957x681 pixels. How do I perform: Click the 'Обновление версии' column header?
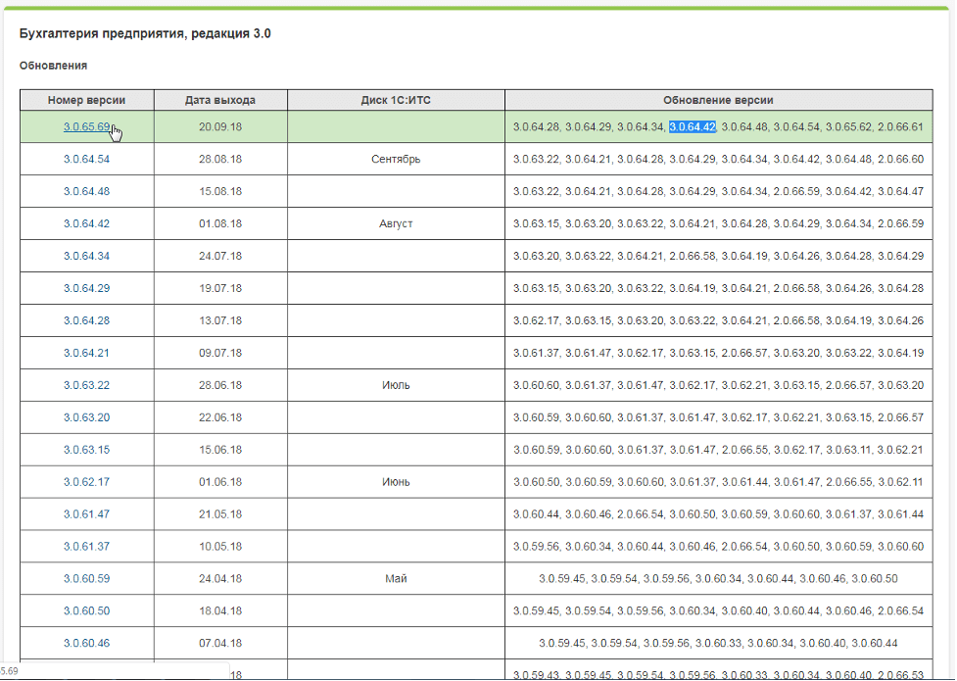coord(717,100)
